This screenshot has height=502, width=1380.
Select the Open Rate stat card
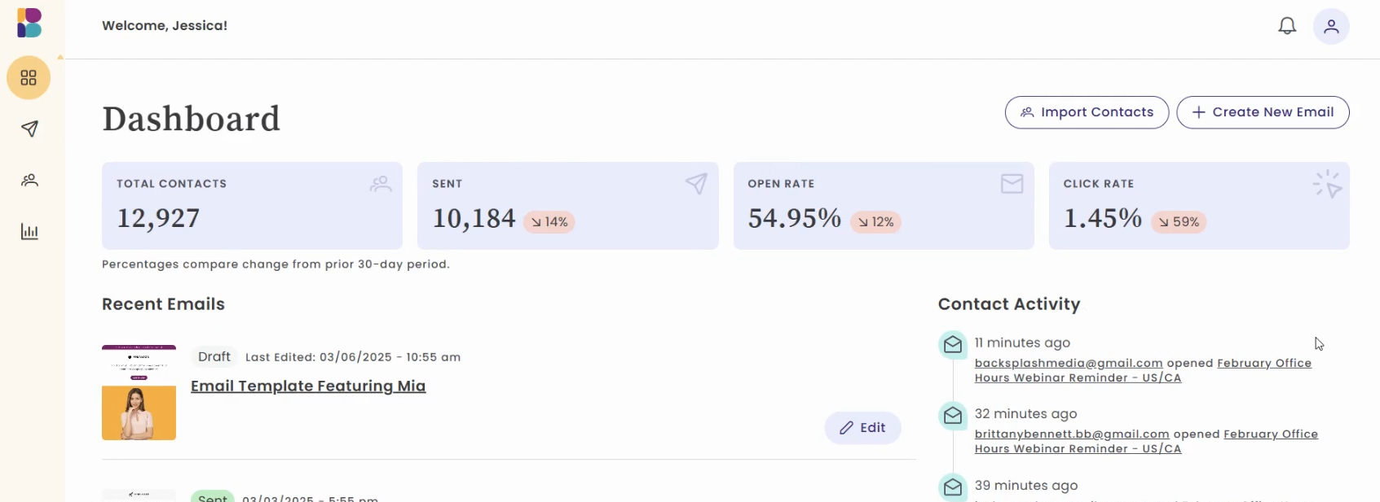[884, 206]
